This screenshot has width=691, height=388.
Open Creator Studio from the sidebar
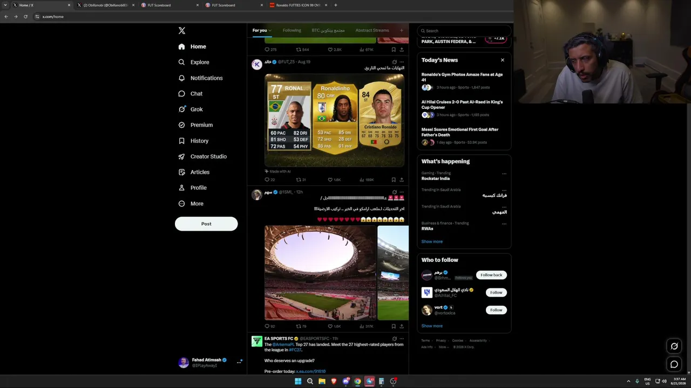202,156
